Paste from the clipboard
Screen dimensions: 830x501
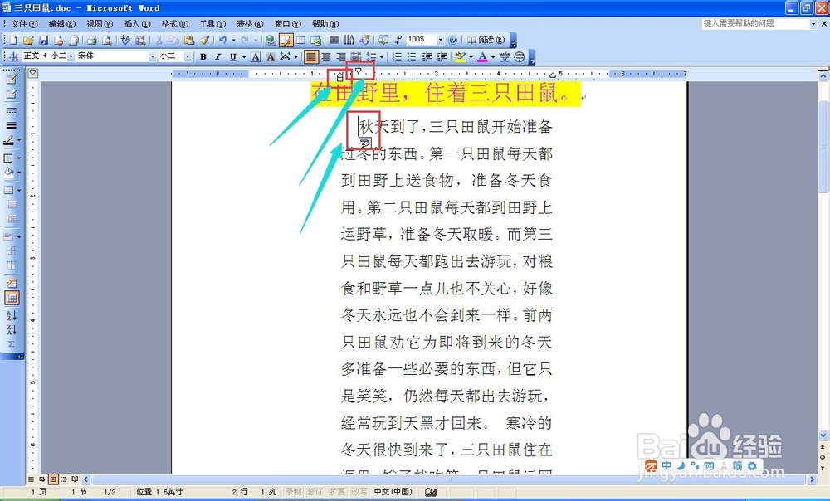(189, 40)
